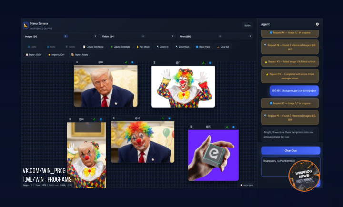343x207 pixels.
Task: Grab the drag handle on node @i2
Action: tap(114, 118)
